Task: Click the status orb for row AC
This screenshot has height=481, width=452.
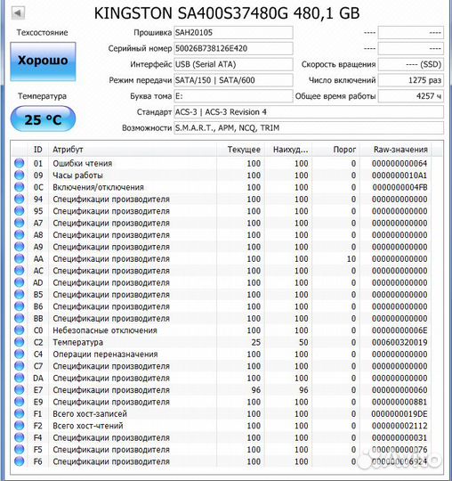Action: pos(20,270)
